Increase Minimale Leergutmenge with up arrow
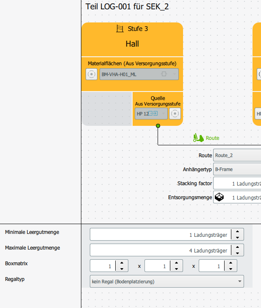Screen dimensions: 261x308 click(237, 232)
